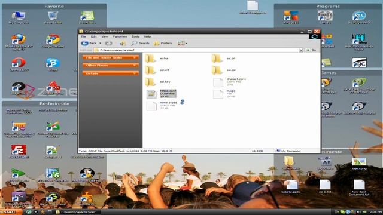Open the Tools menu
The width and height of the screenshot is (383, 215).
point(136,36)
